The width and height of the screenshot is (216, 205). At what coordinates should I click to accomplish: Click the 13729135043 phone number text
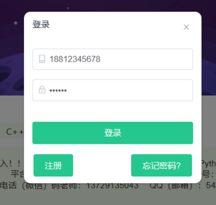point(112,186)
